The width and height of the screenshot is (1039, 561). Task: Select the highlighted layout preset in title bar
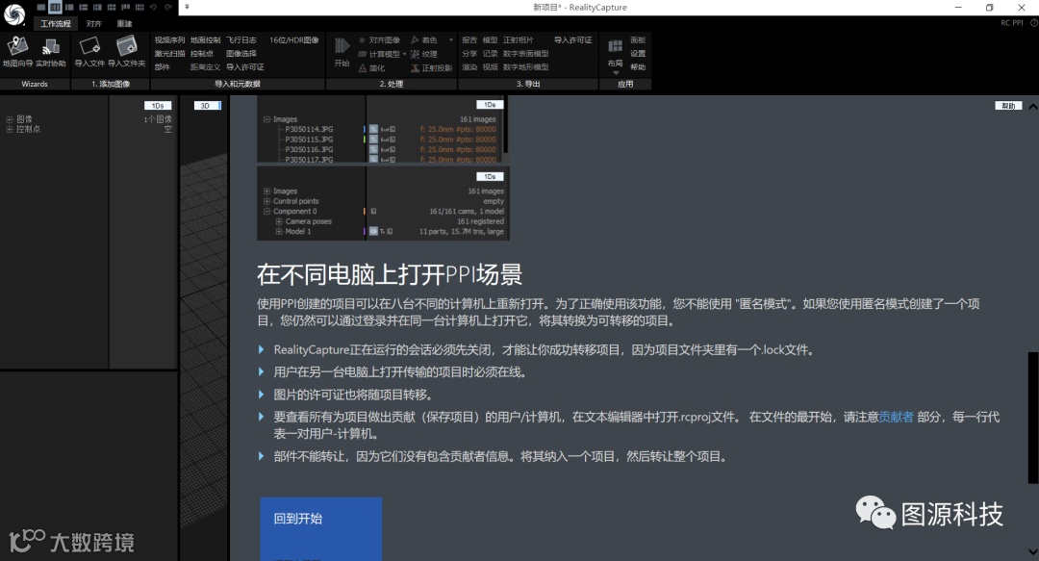(55, 8)
